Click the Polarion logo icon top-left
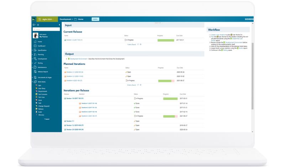This screenshot has height=167, width=285. click(x=33, y=19)
